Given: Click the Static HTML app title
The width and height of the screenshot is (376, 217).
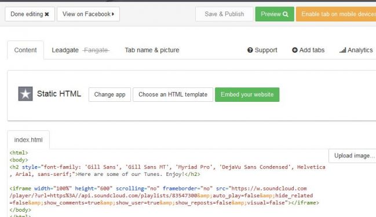Looking at the screenshot, I should click(x=59, y=94).
